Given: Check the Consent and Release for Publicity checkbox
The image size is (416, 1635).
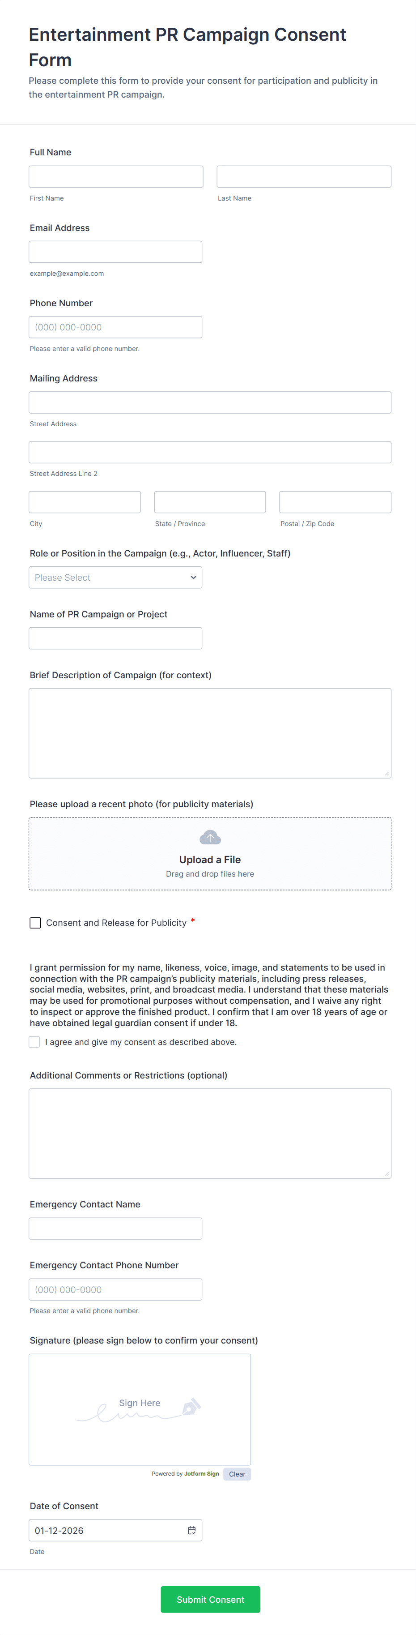Looking at the screenshot, I should tap(35, 923).
